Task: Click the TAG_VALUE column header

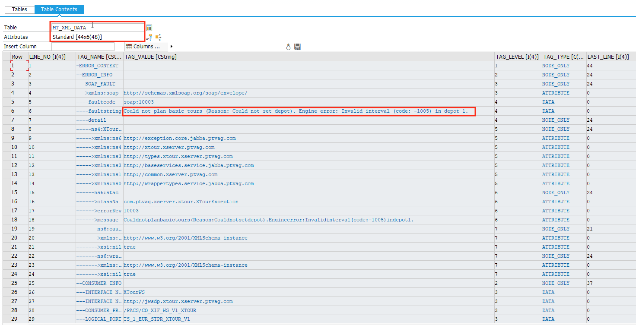Action: tap(308, 57)
